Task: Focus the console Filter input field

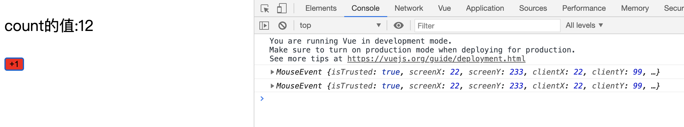Action: (x=488, y=26)
